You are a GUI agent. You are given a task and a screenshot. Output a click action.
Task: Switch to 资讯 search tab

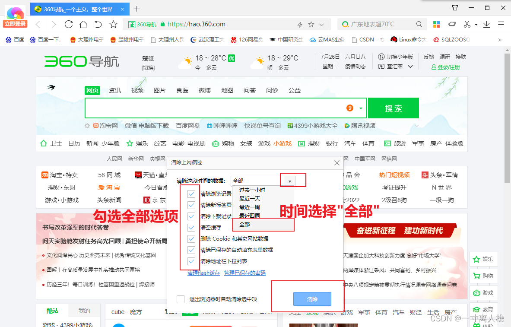click(x=115, y=90)
